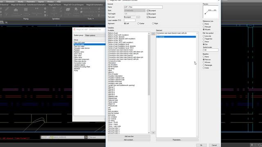262x147 pixels.
Task: Switch to MagiCAD Circuit Designer ribbon tab
Action: [x=74, y=5]
